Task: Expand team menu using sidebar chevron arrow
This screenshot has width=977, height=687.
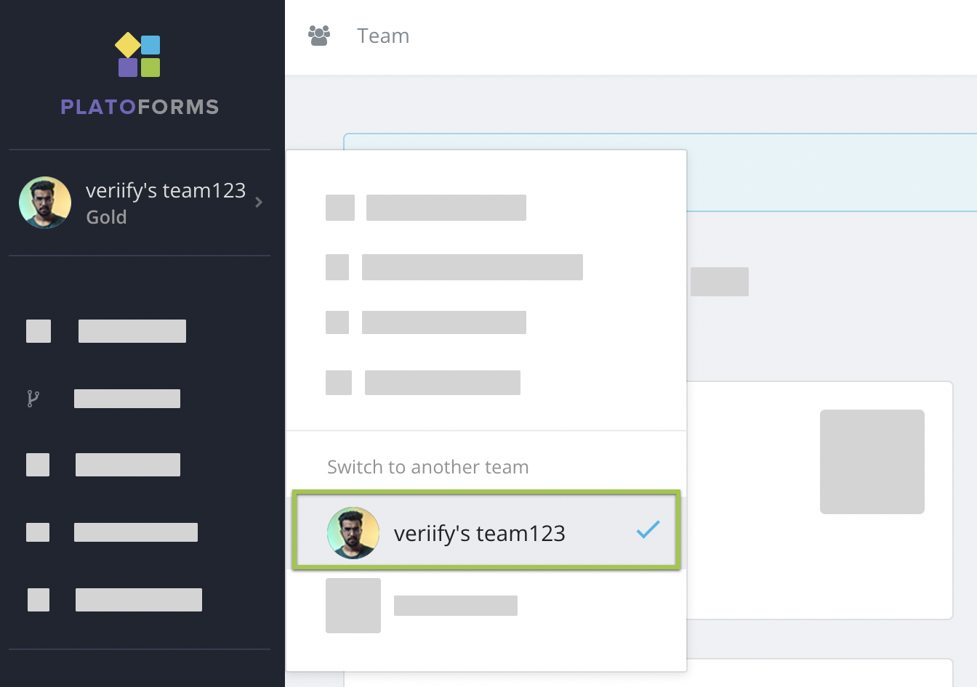Action: 259,203
